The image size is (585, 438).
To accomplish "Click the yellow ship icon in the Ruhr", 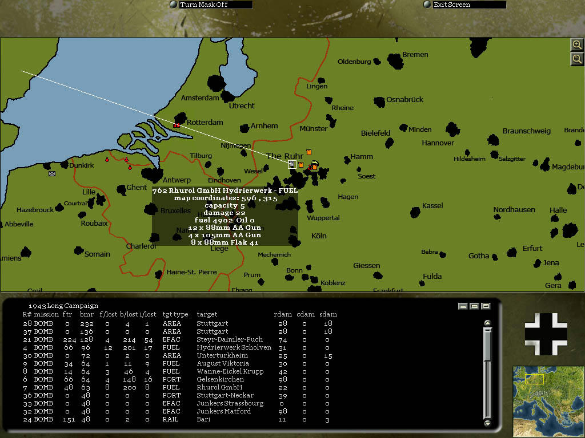I will 315,163.
